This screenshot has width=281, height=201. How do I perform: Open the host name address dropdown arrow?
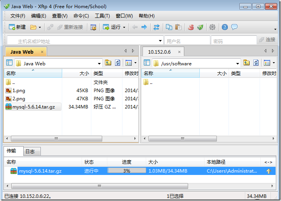pyautogui.click(x=160, y=41)
